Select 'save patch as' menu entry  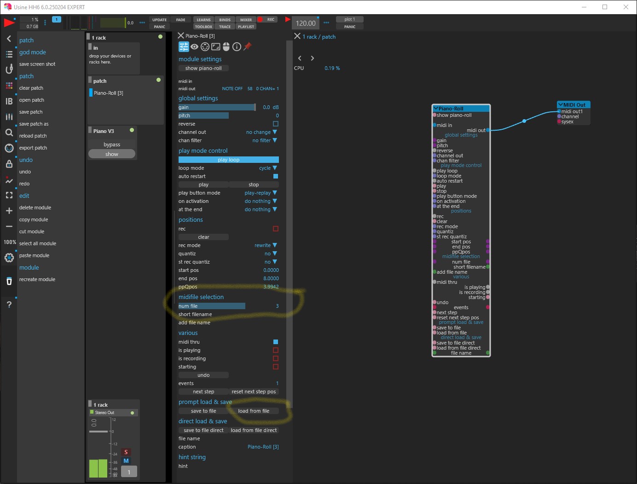pos(34,124)
